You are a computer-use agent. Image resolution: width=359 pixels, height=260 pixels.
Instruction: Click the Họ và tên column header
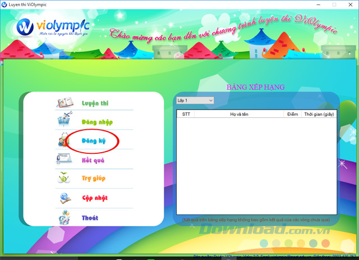(x=239, y=114)
